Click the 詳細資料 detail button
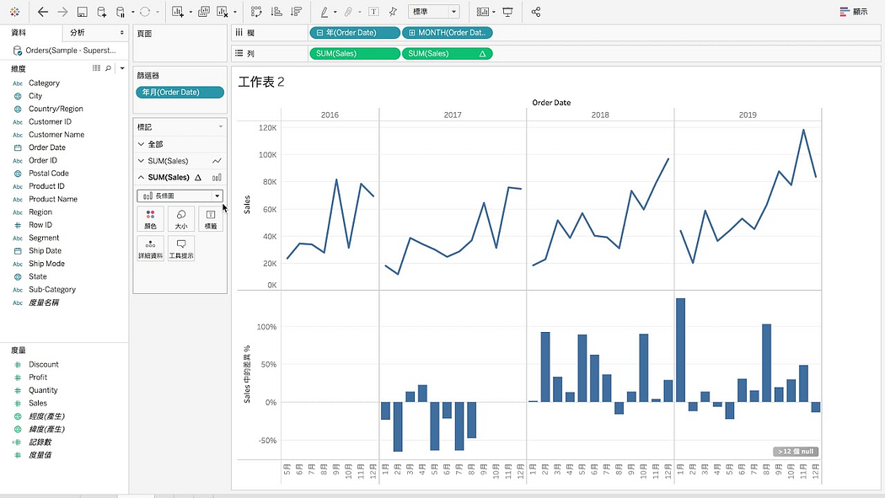 pos(150,249)
